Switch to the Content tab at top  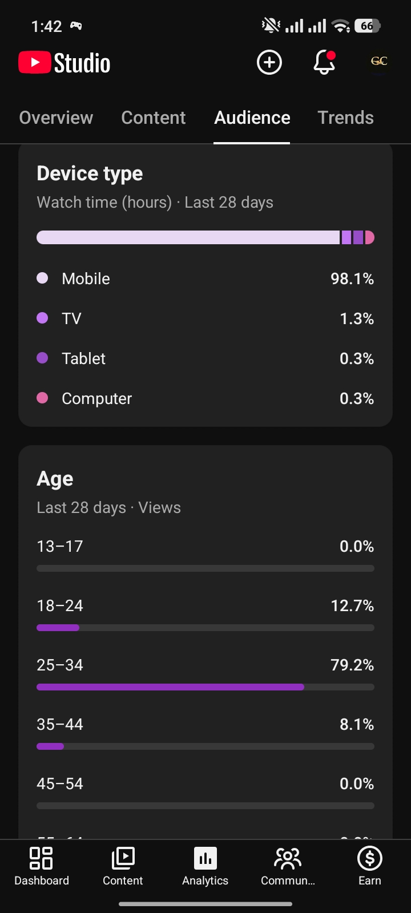click(x=154, y=118)
